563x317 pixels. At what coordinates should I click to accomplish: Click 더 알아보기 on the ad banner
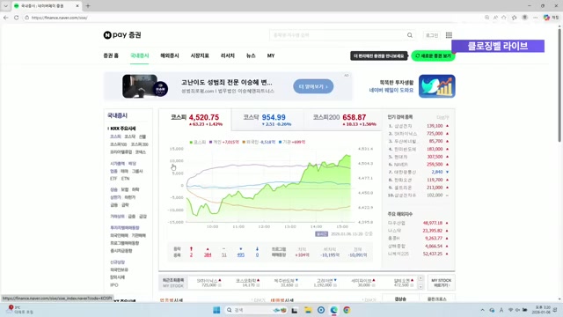coord(313,86)
